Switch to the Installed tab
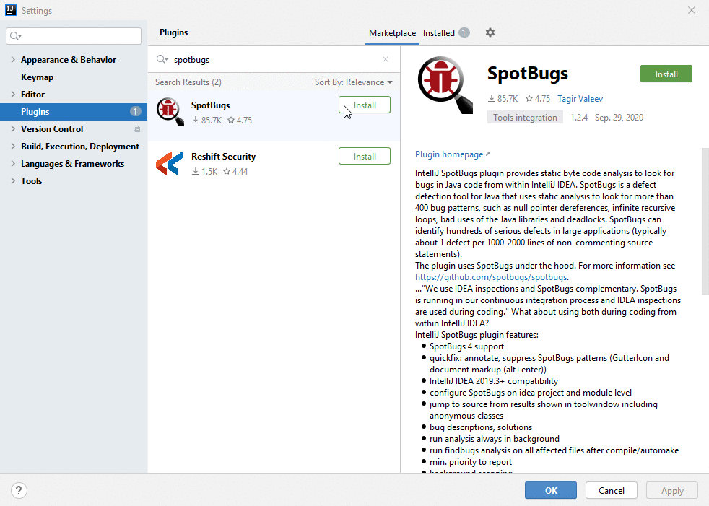709x506 pixels. pyautogui.click(x=439, y=32)
